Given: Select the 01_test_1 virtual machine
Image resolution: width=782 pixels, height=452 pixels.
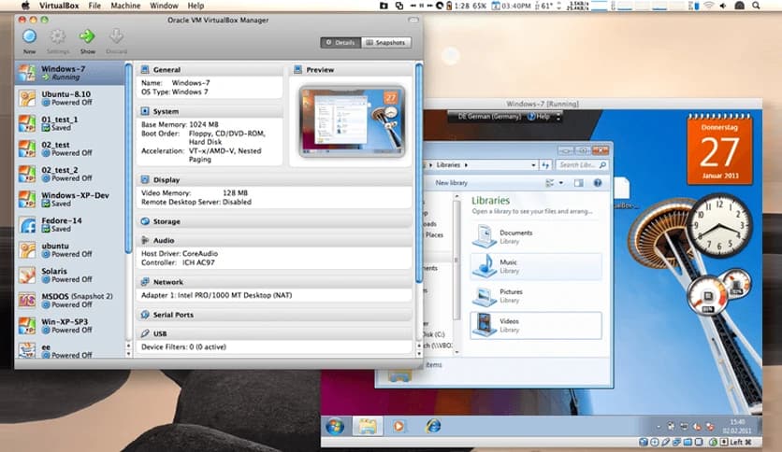Looking at the screenshot, I should [x=70, y=123].
